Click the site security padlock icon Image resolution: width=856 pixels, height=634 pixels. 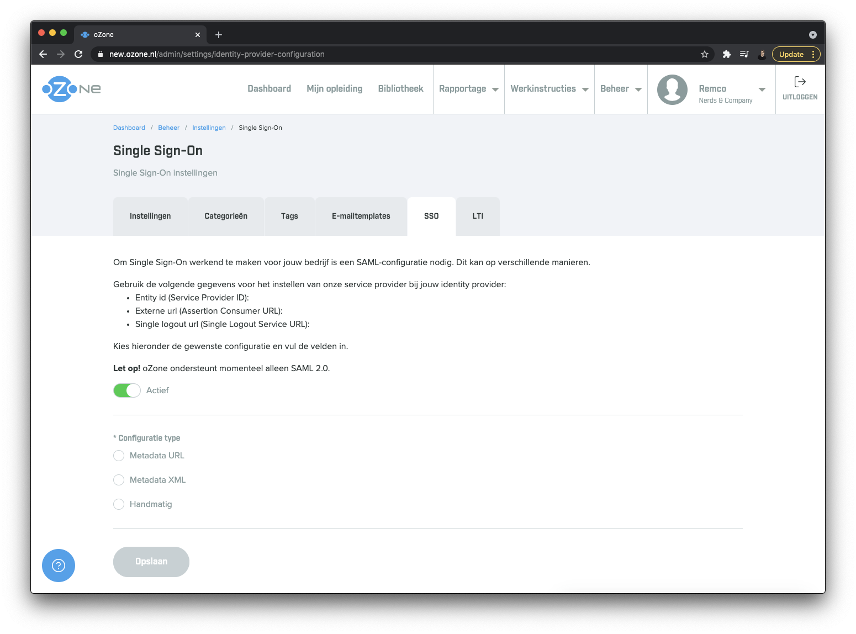[100, 54]
